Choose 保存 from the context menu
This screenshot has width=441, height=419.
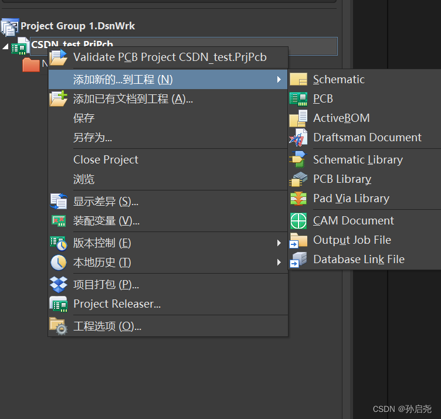(168, 118)
